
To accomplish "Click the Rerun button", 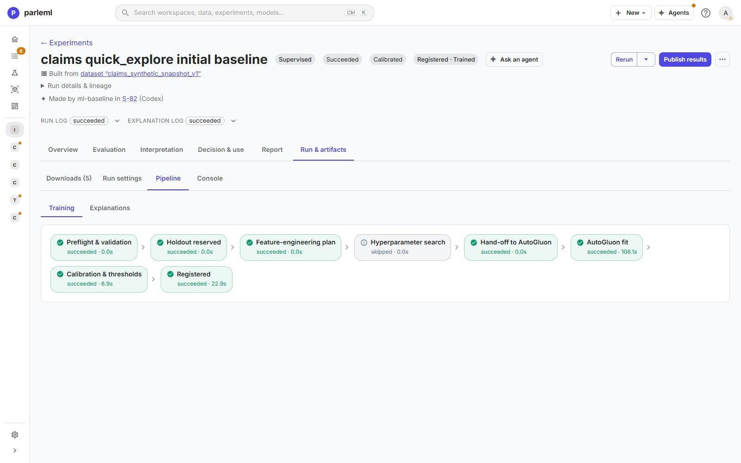I will [x=624, y=59].
